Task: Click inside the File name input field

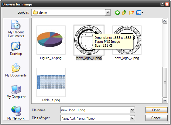Action: point(95,110)
